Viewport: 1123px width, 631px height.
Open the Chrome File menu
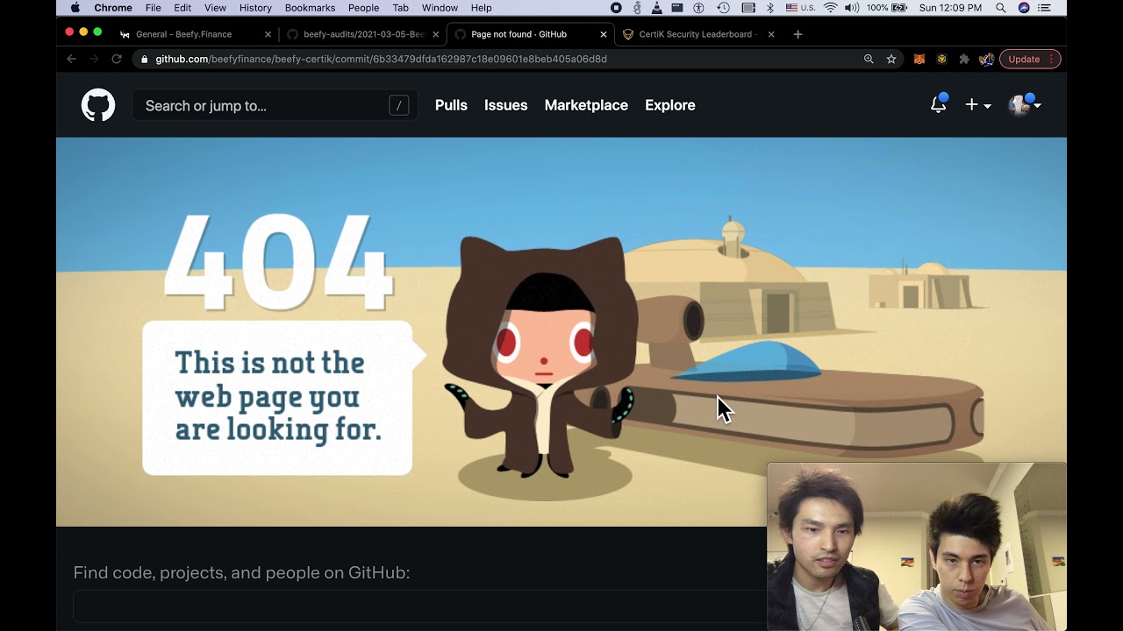(x=153, y=8)
